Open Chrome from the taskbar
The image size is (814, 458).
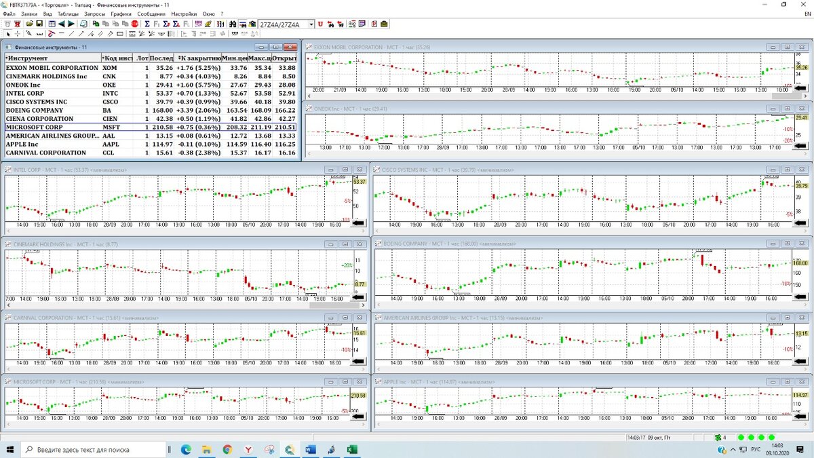click(227, 449)
